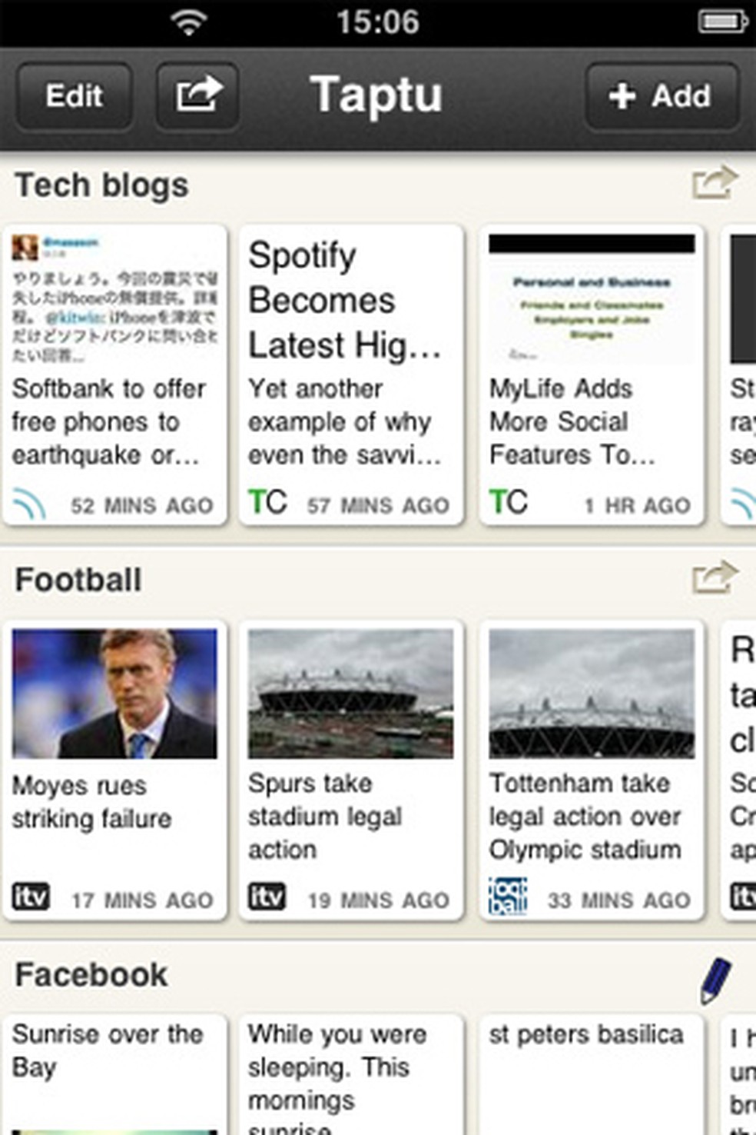The width and height of the screenshot is (756, 1135).
Task: Open the David Moyes photo thumbnail
Action: coord(114,694)
